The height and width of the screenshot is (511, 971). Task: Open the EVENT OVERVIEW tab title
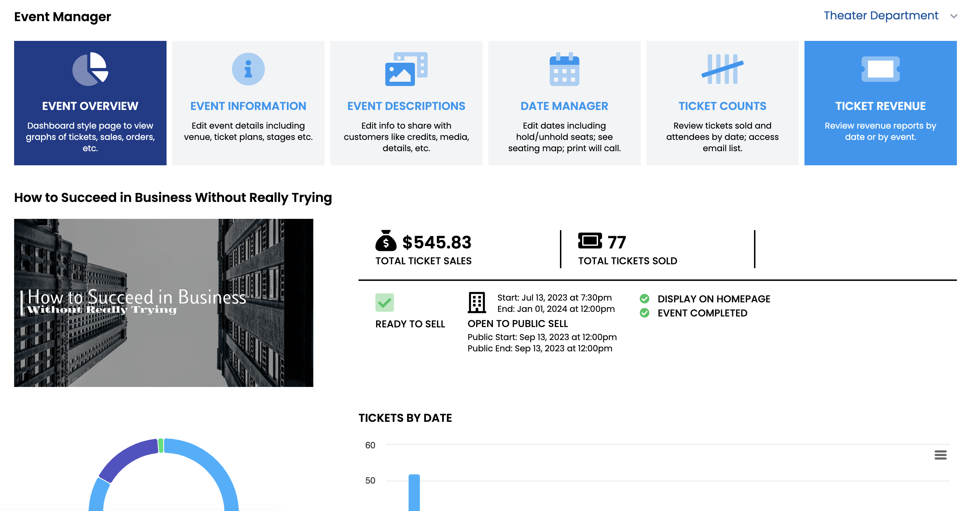(90, 106)
